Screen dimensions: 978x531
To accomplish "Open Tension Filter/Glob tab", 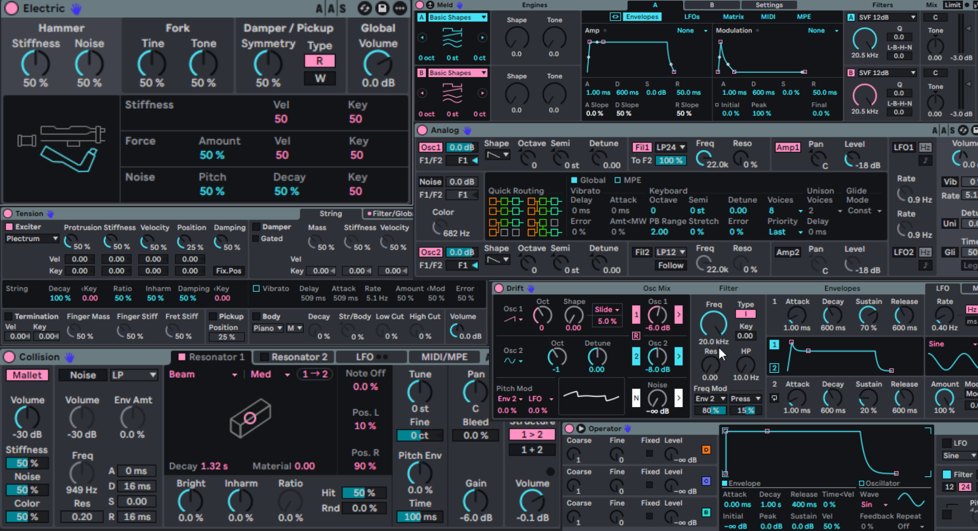I will click(x=388, y=214).
